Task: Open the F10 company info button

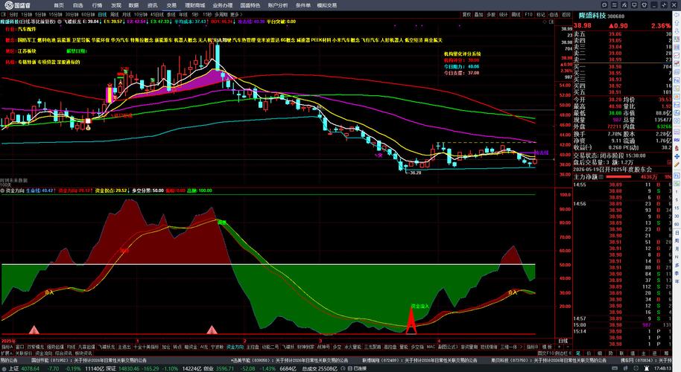Action: point(528,14)
